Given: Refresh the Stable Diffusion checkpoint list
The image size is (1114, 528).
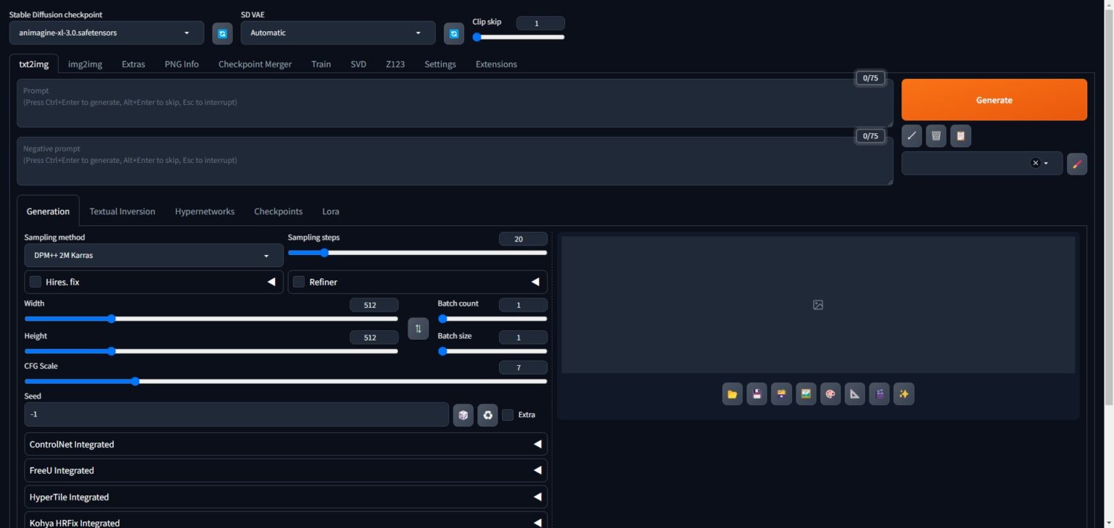Looking at the screenshot, I should (222, 33).
